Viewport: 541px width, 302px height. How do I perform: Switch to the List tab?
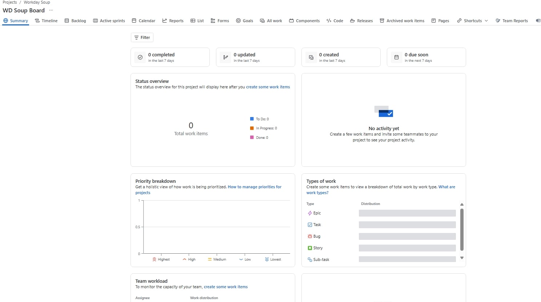(197, 21)
